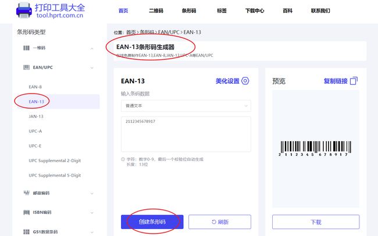Click the printer logo icon

(24, 10)
